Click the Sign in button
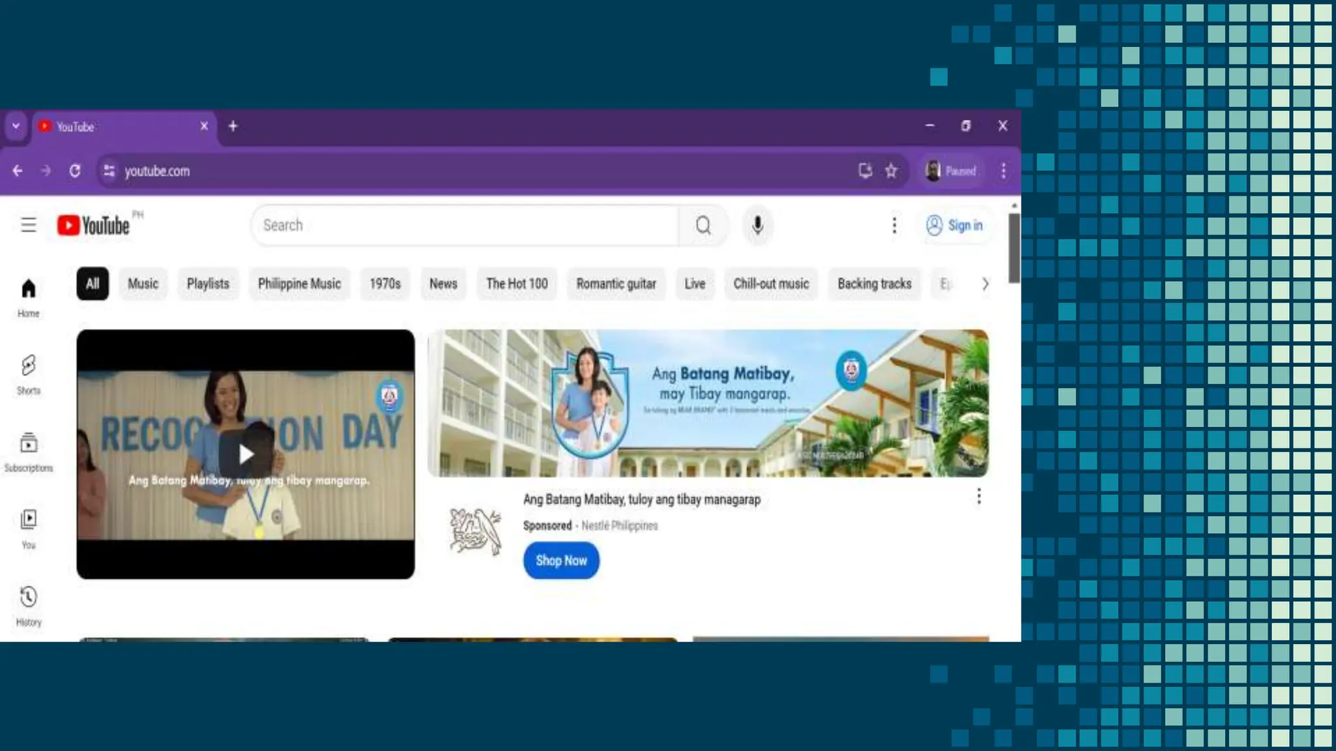1336x751 pixels. pyautogui.click(x=955, y=225)
